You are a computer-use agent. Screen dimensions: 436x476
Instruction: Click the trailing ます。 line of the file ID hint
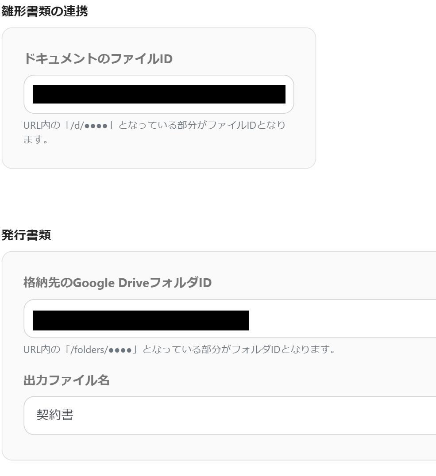click(36, 140)
